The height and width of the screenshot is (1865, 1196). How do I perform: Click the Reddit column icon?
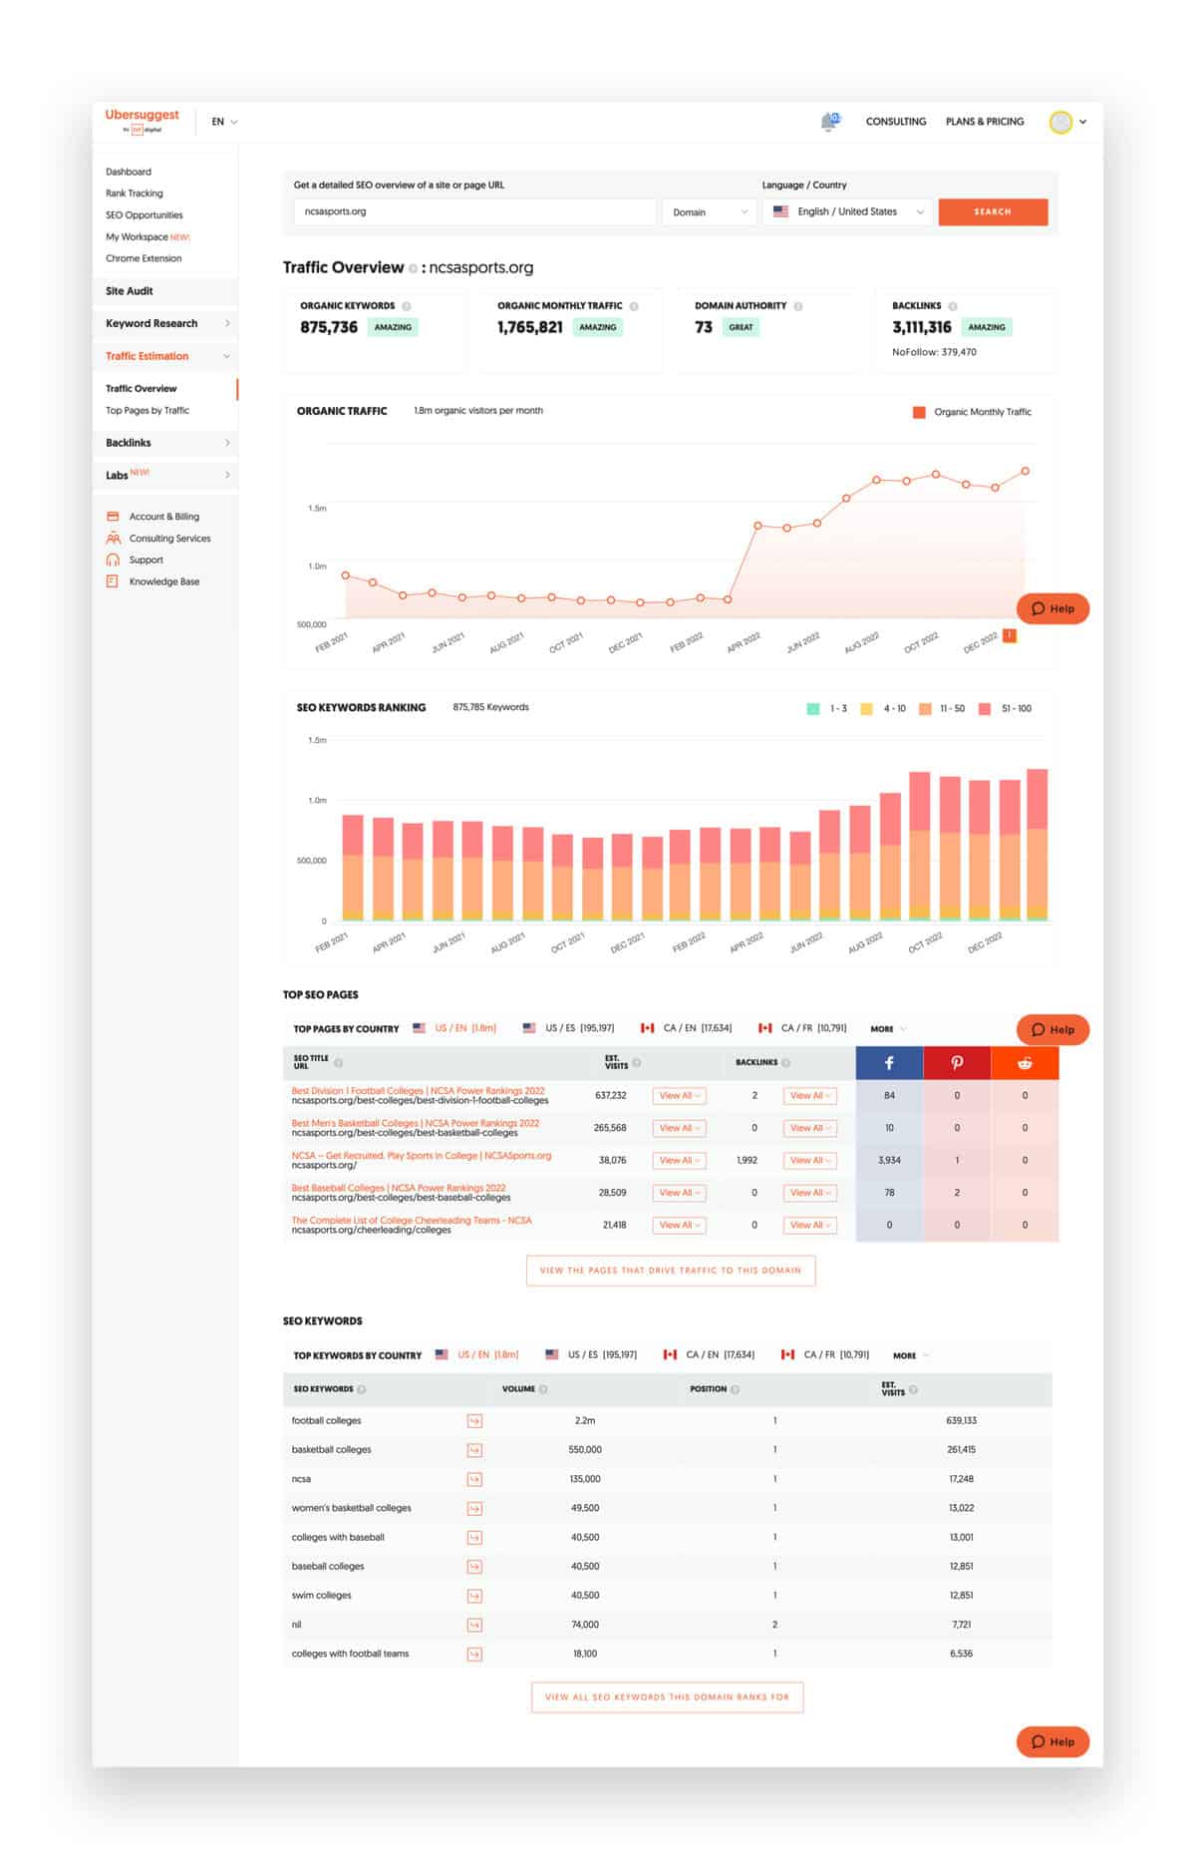click(1025, 1063)
